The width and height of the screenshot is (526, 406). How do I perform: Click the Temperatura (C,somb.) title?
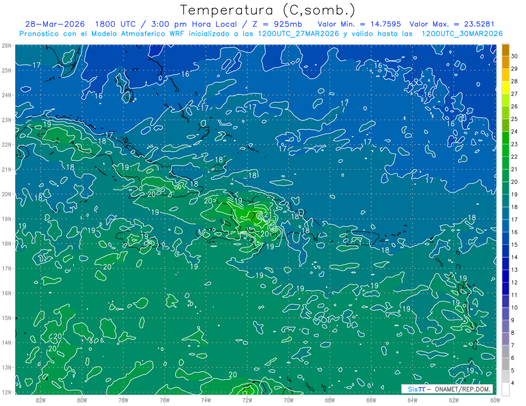[267, 10]
